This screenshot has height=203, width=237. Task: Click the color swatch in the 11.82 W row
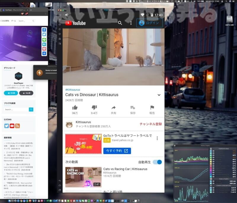(211, 192)
